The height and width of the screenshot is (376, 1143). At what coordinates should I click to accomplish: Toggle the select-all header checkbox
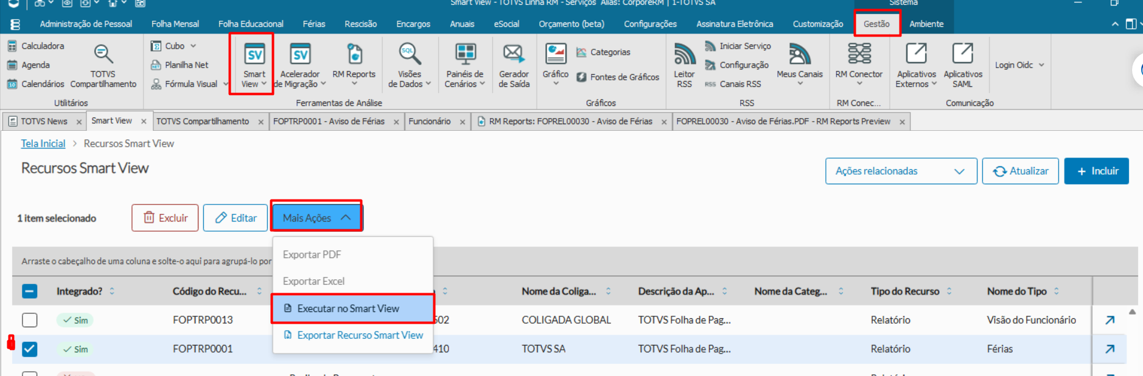point(29,291)
